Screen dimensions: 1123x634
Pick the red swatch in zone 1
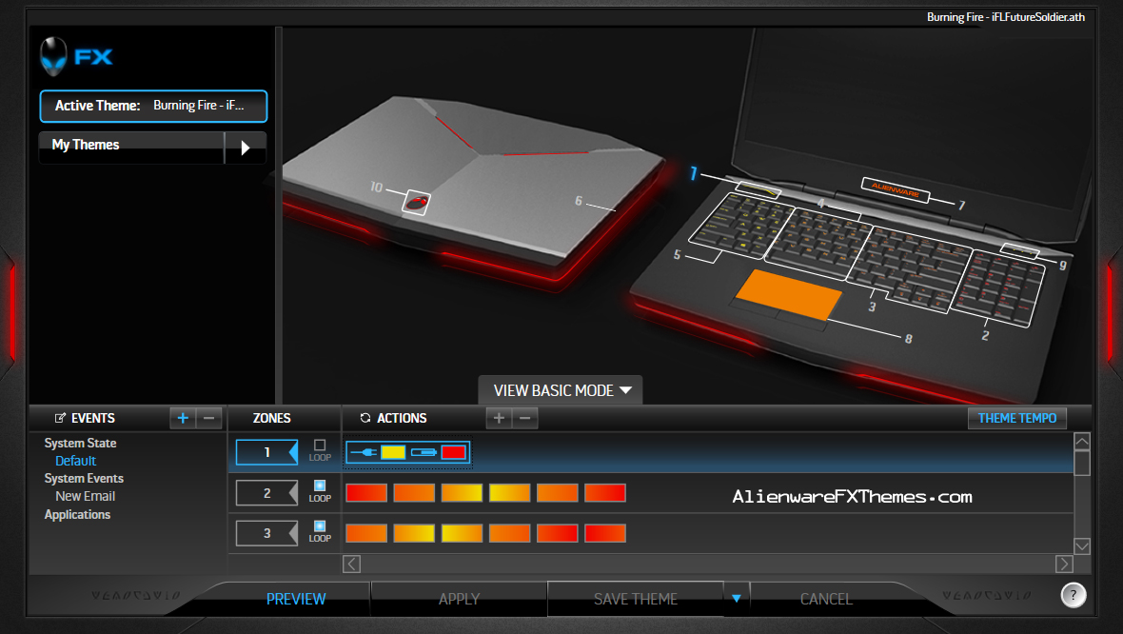pyautogui.click(x=453, y=452)
